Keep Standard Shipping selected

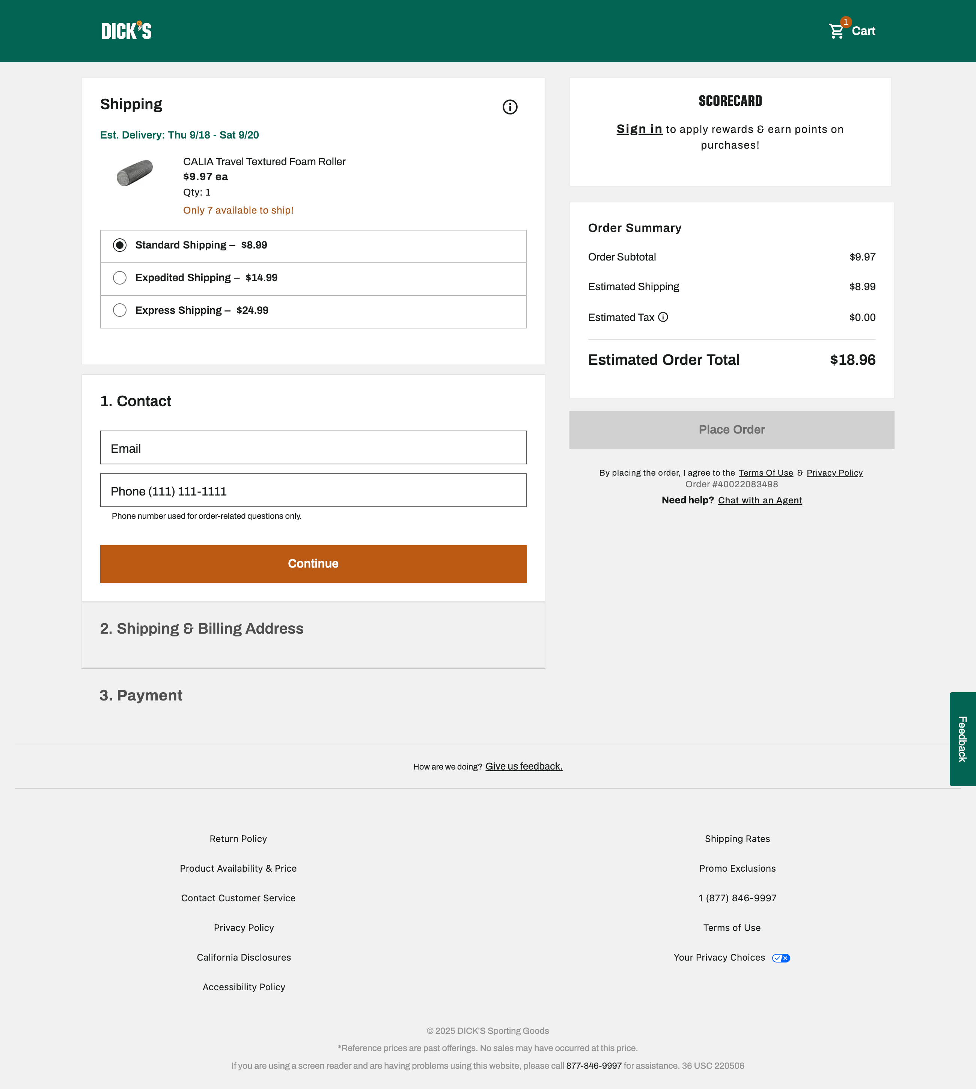120,245
